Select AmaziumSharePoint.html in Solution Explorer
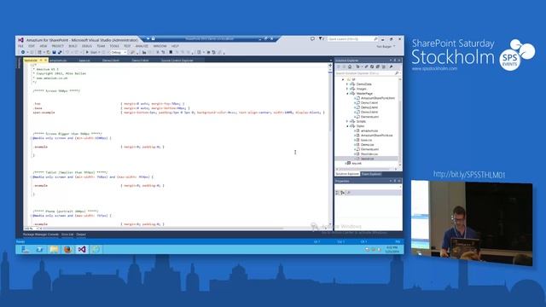Image resolution: width=546 pixels, height=307 pixels. pos(378,98)
